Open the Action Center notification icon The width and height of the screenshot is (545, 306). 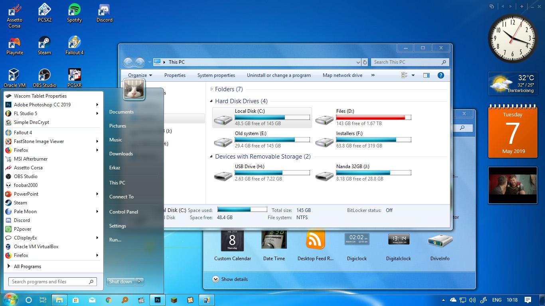528,300
